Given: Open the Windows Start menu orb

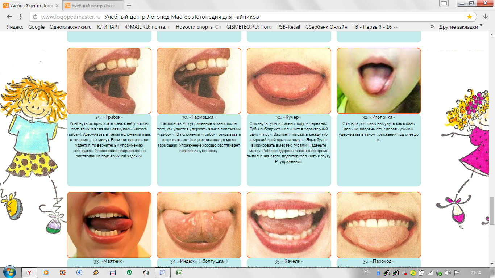Looking at the screenshot, I should [x=9, y=272].
